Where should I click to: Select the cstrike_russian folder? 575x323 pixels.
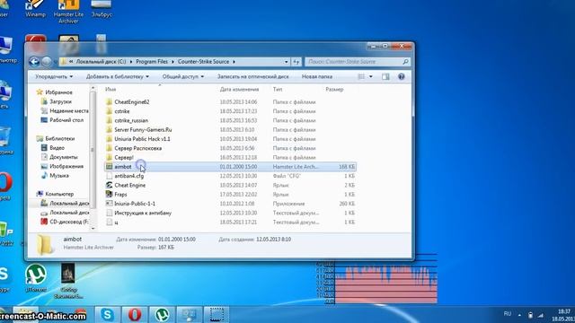[x=131, y=120]
